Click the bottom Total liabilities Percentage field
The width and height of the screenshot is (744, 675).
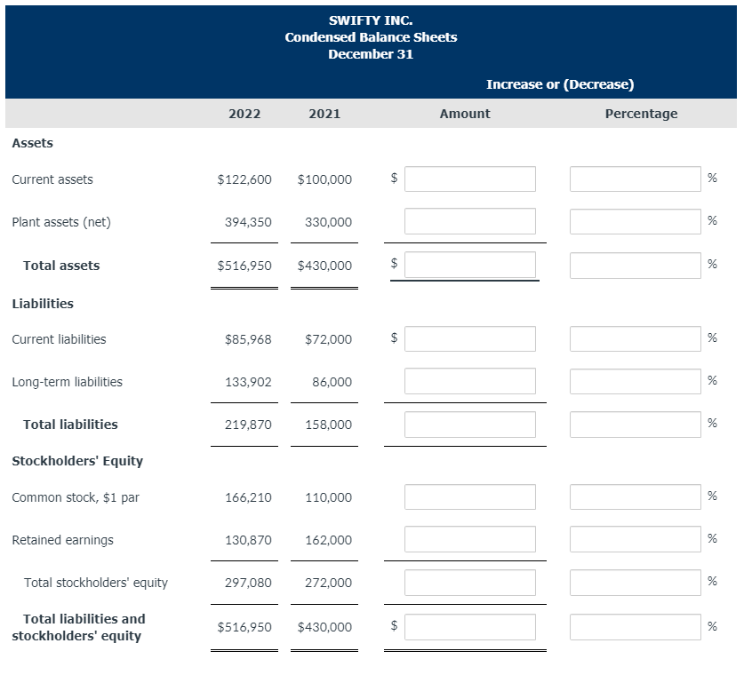pyautogui.click(x=635, y=626)
